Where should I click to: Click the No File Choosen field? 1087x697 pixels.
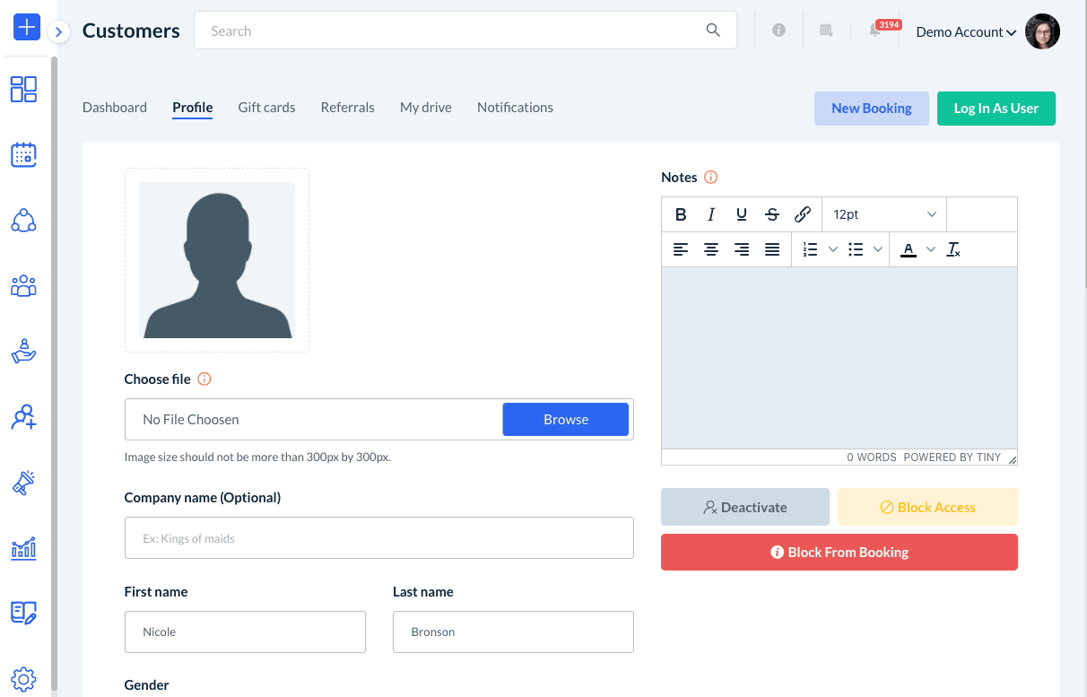pyautogui.click(x=314, y=419)
